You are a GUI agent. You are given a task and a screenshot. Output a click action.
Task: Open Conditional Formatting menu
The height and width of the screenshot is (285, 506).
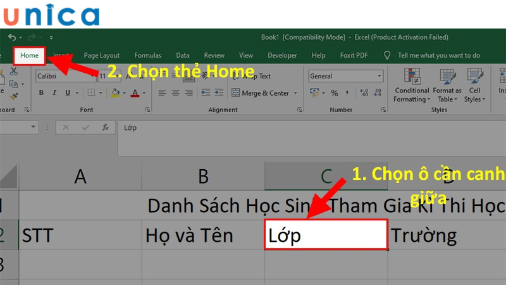pyautogui.click(x=412, y=85)
